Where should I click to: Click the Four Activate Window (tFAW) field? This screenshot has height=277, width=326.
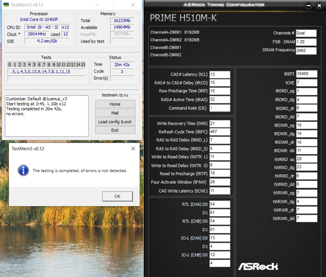click(220, 182)
